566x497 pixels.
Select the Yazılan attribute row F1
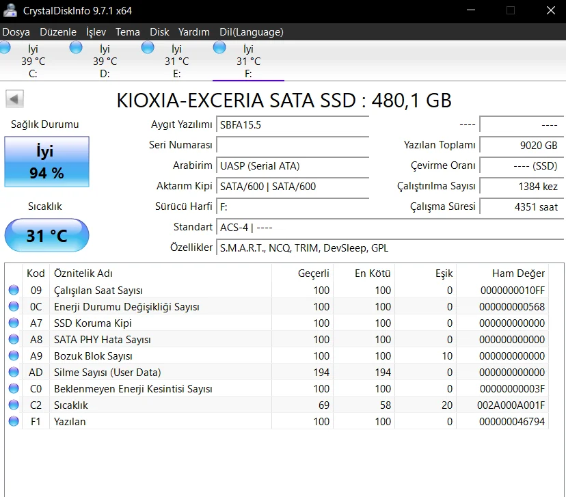tap(277, 422)
